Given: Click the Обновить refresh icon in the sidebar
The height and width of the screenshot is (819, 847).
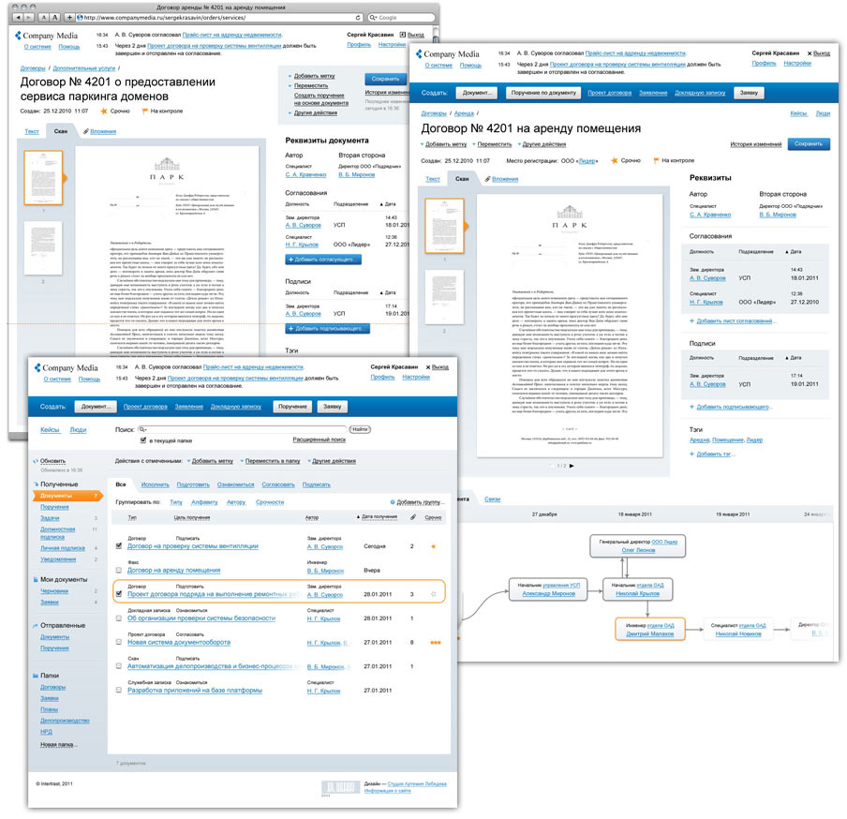Looking at the screenshot, I should point(35,461).
